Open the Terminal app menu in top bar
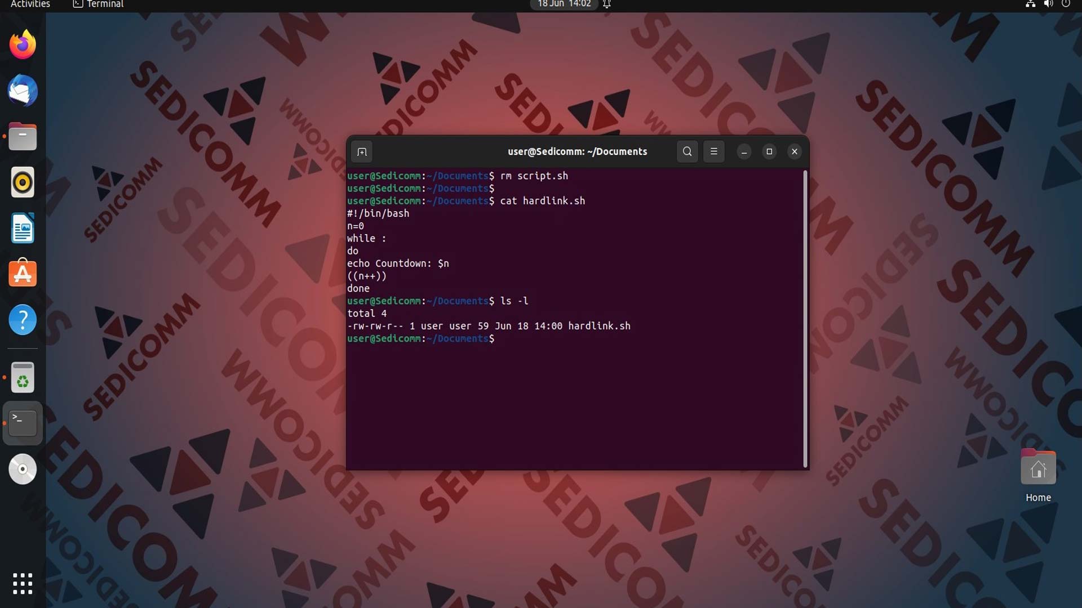Screen dimensions: 1082x608 [x=98, y=5]
